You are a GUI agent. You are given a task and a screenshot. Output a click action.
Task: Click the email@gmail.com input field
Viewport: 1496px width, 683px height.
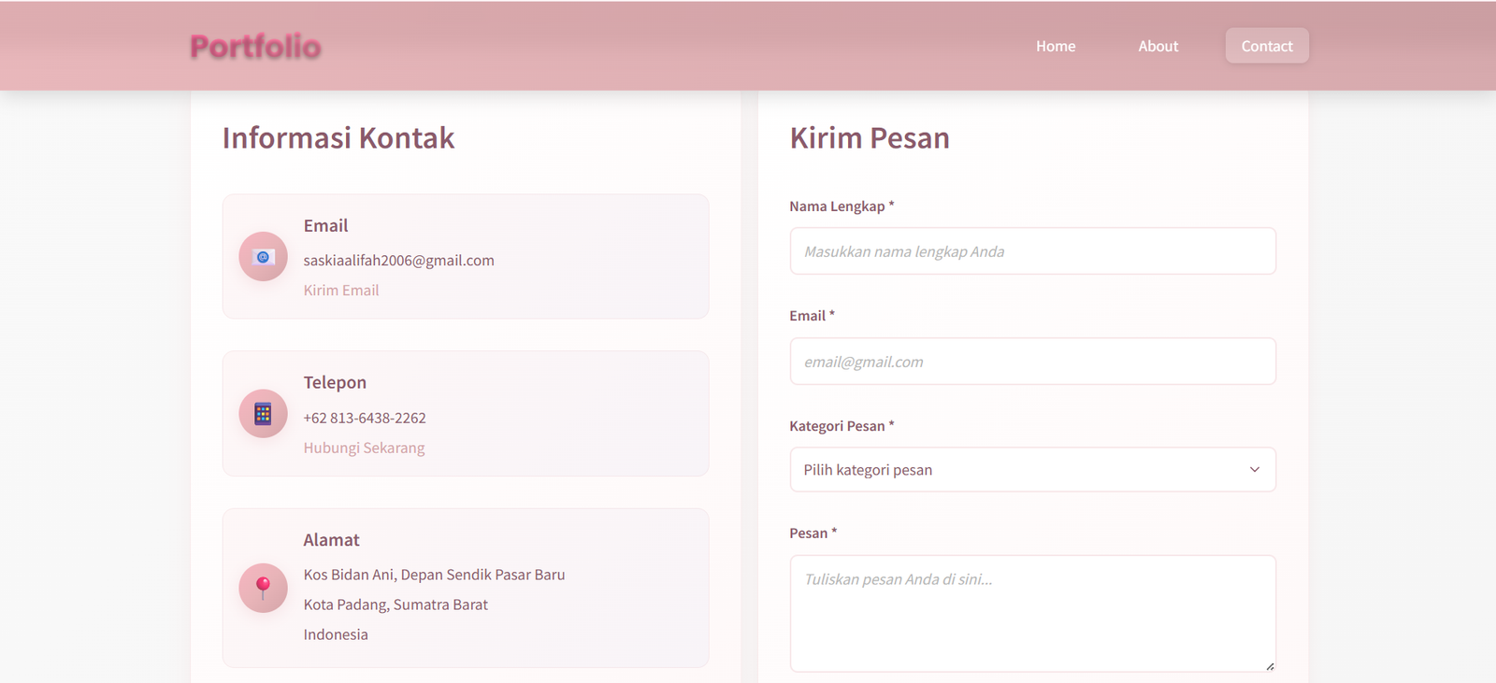click(1032, 362)
